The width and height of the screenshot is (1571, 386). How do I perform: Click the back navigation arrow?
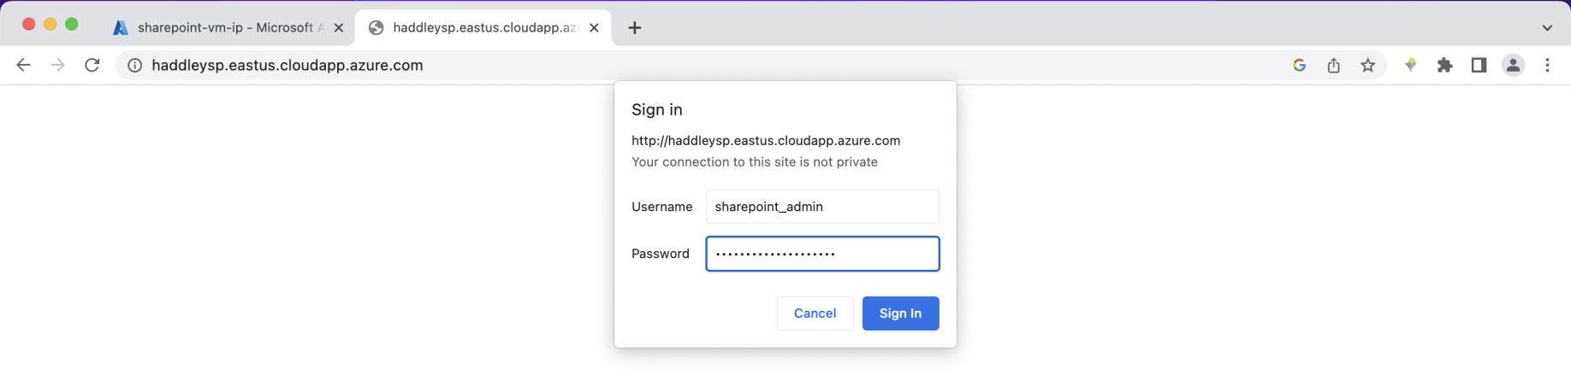pos(23,65)
